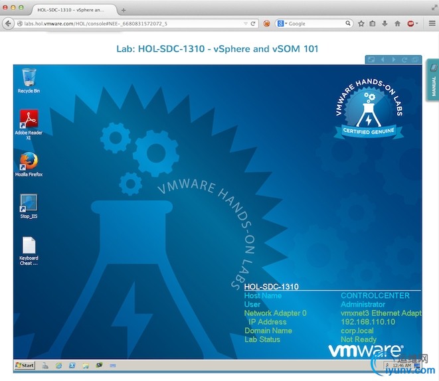
Task: Open Server Manager in the taskbar
Action: [45, 365]
